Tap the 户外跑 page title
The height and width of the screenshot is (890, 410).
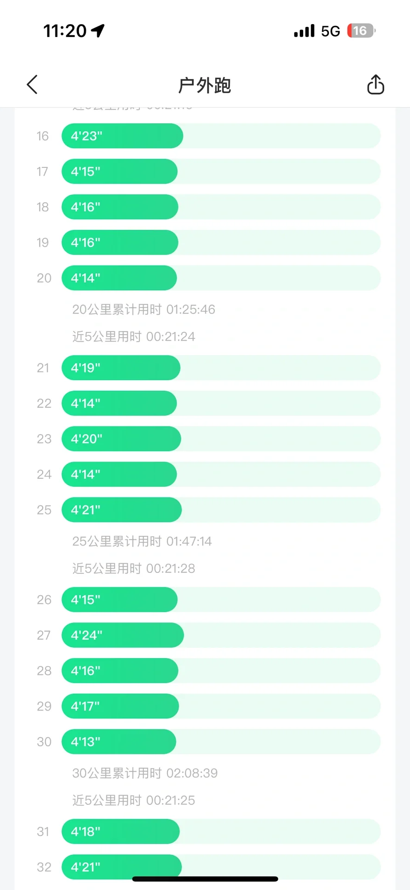[x=205, y=85]
